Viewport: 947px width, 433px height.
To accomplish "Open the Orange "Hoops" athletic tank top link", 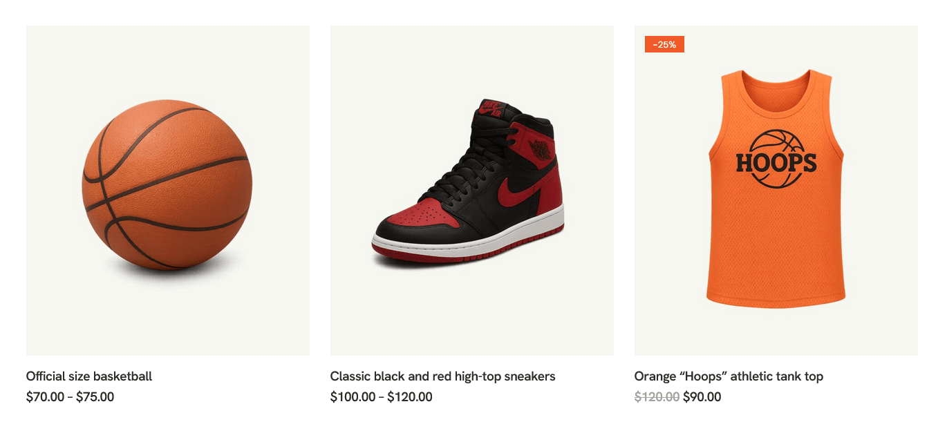I will (729, 376).
